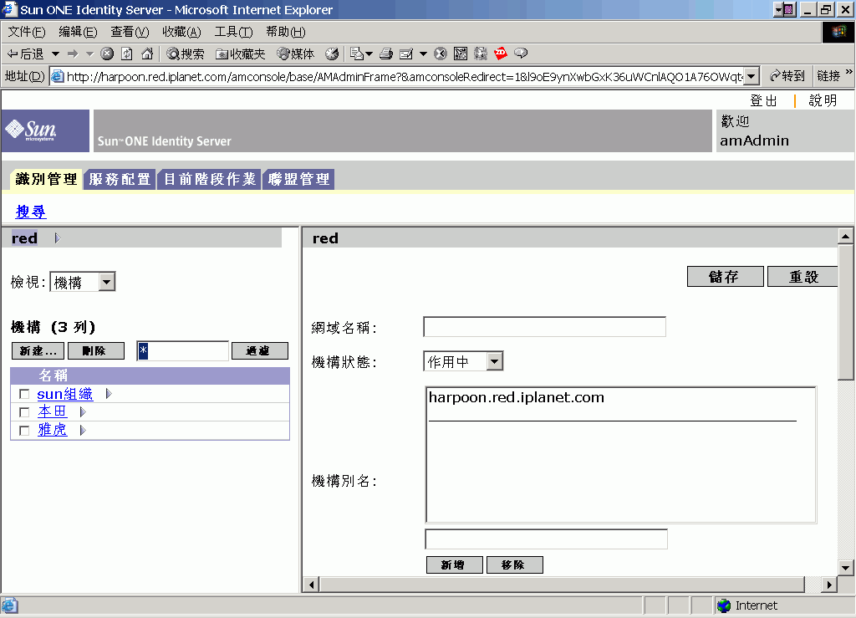Viewport: 856px width, 618px height.
Task: Click the Edit page toolbar icon
Action: pos(406,54)
